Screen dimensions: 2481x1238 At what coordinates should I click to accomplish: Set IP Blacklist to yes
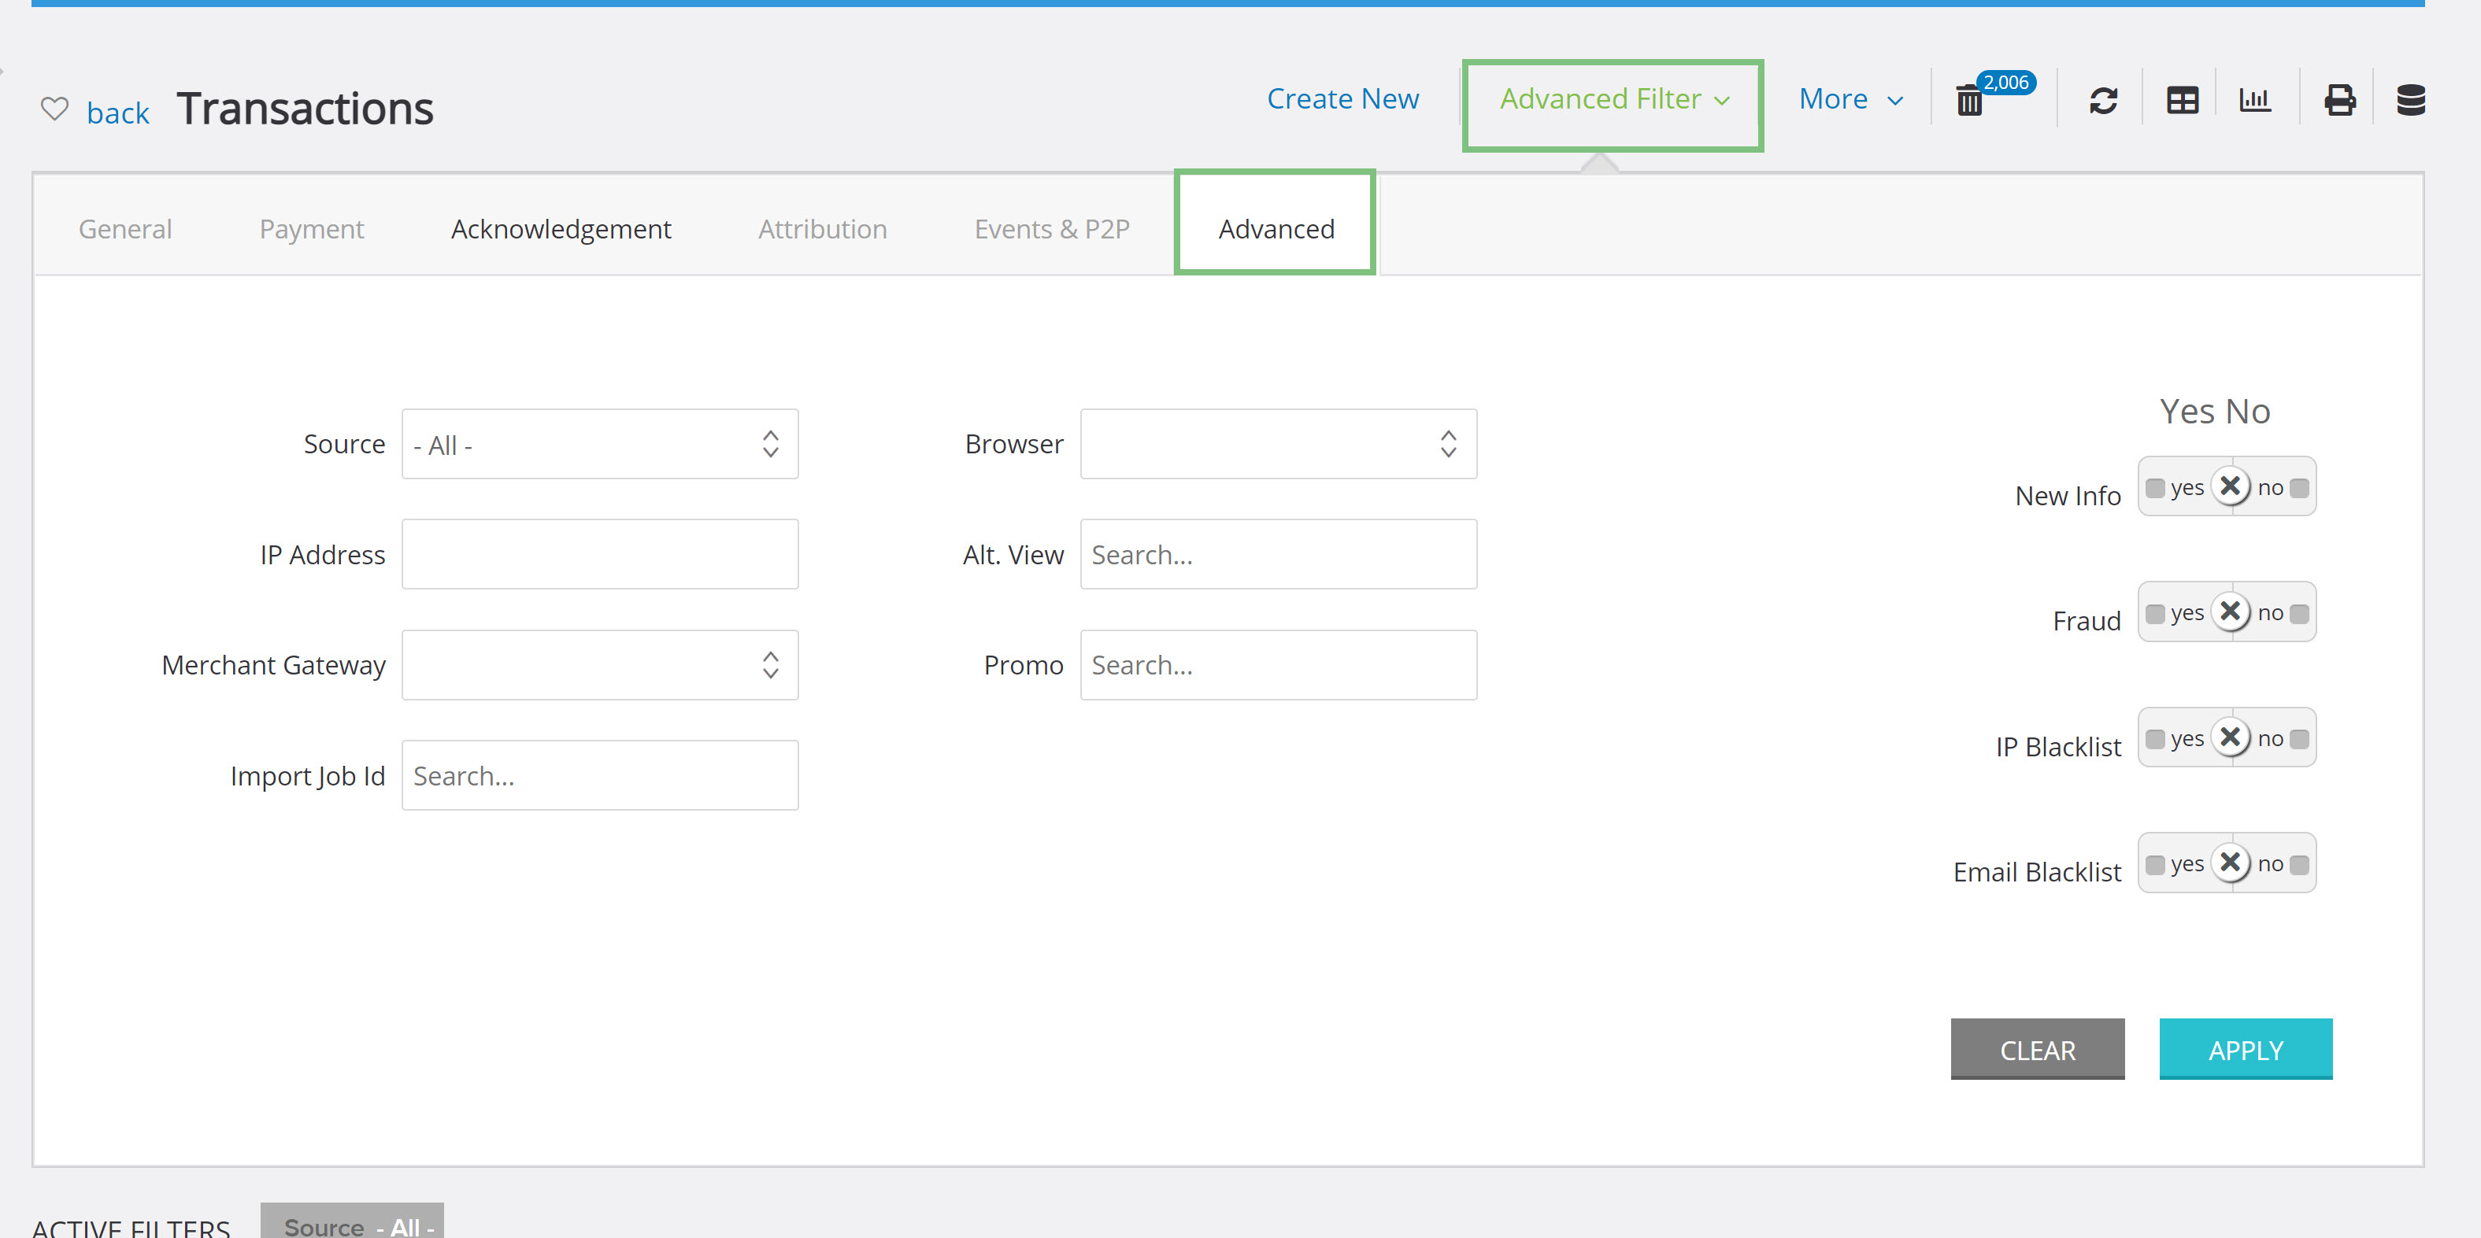[2175, 739]
